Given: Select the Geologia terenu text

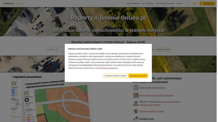Looking at the screenshot, I should (x=147, y=119).
